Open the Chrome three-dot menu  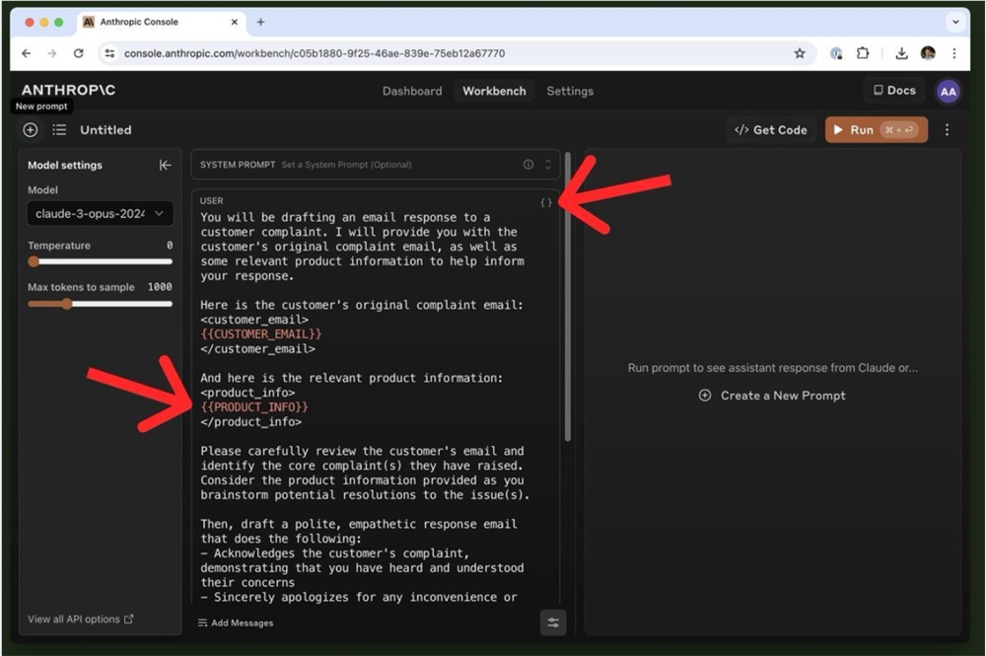(x=953, y=53)
